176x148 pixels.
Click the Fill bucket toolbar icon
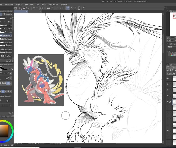tap(48, 8)
